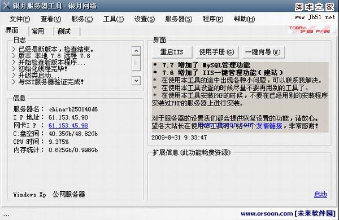Launch 一键向导(W) wizard button
This screenshot has height=220, width=339.
263,52
